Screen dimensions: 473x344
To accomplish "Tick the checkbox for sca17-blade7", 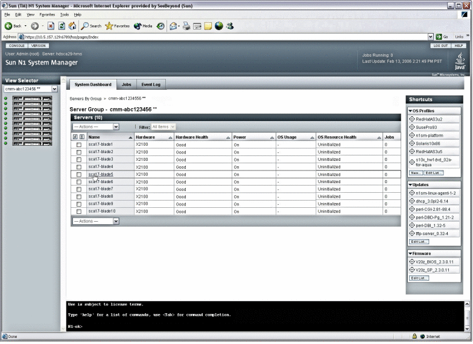I will pos(79,189).
